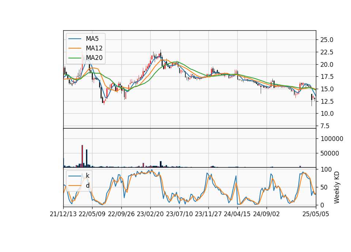Screen dimensions: 351x252
Task: Click the 50 KD axis label
Action: (x=324, y=187)
